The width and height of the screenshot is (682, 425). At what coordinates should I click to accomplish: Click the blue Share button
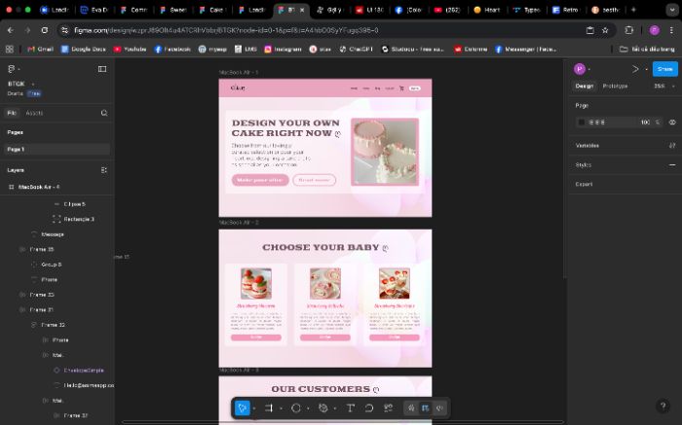[x=665, y=69]
